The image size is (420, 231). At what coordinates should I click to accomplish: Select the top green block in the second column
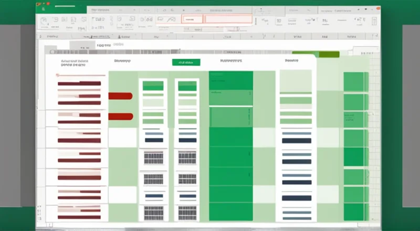pyautogui.click(x=153, y=86)
